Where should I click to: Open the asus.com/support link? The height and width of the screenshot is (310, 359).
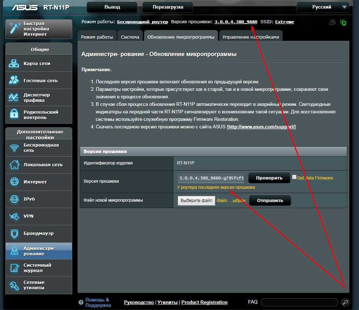pos(261,127)
